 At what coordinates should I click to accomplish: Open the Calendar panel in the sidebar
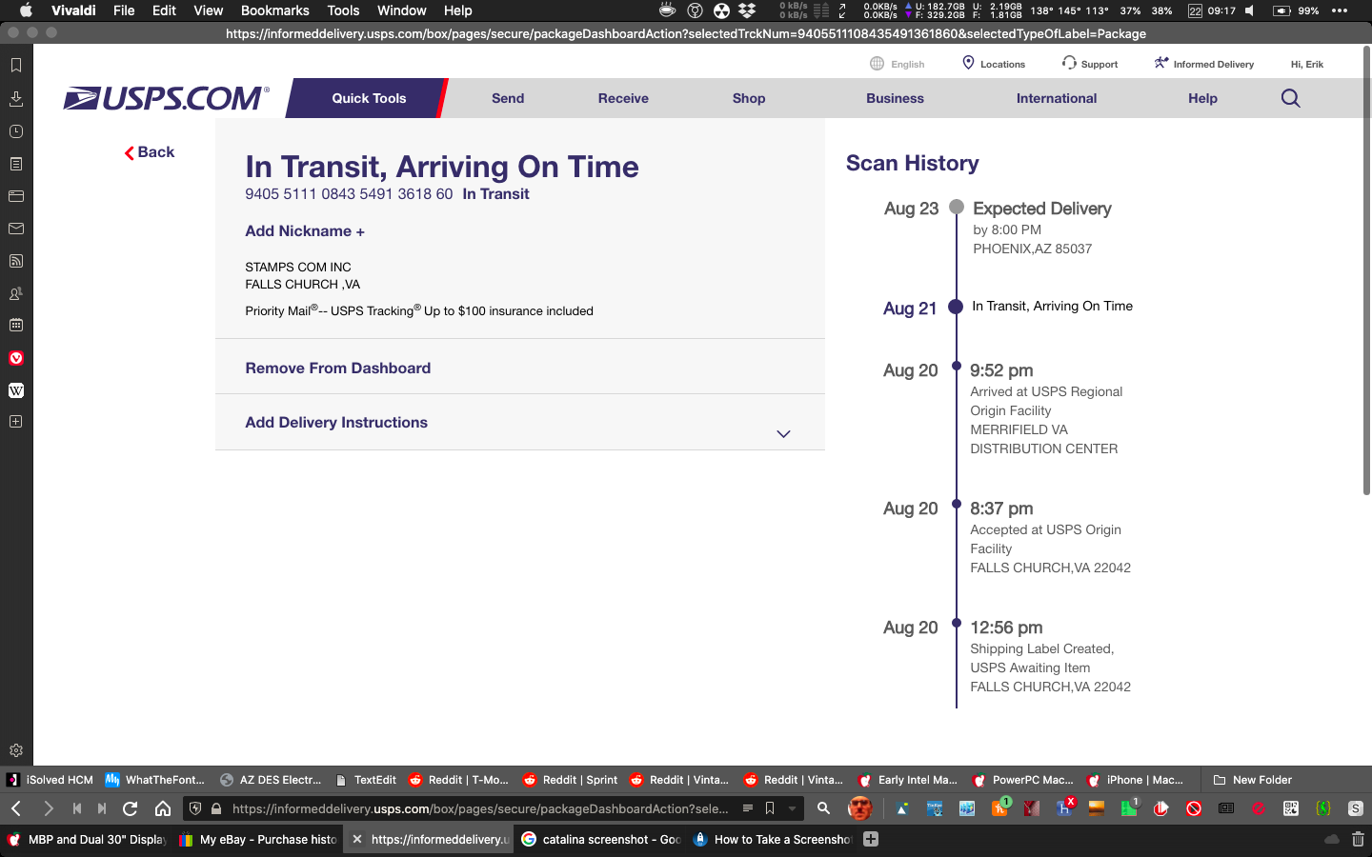[x=16, y=325]
